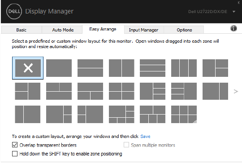Pick layout with two top zones and three bottom
The image size is (242, 164).
152,114
